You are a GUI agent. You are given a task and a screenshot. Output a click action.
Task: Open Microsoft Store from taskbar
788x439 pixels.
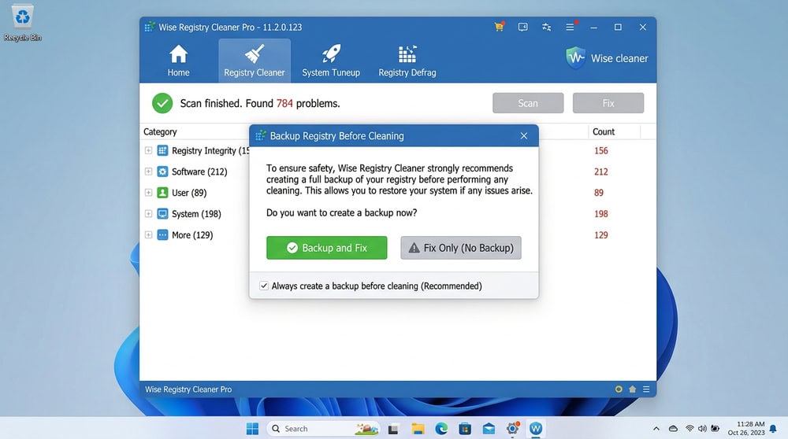(x=465, y=429)
